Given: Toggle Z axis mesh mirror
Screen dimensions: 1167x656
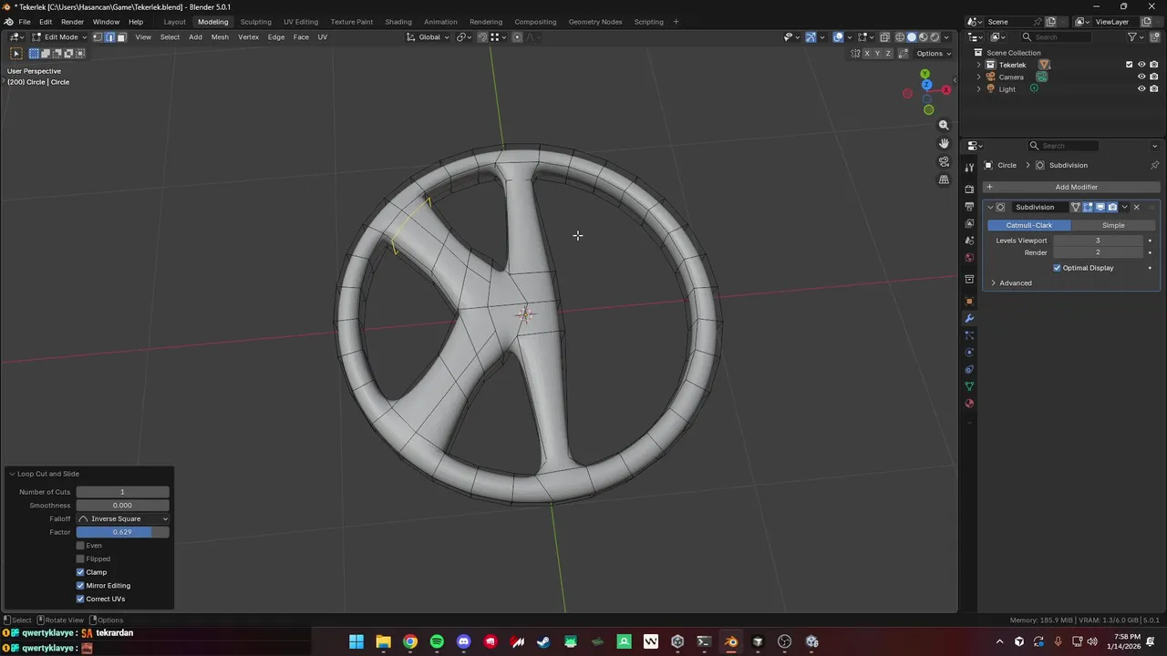Looking at the screenshot, I should click(889, 54).
